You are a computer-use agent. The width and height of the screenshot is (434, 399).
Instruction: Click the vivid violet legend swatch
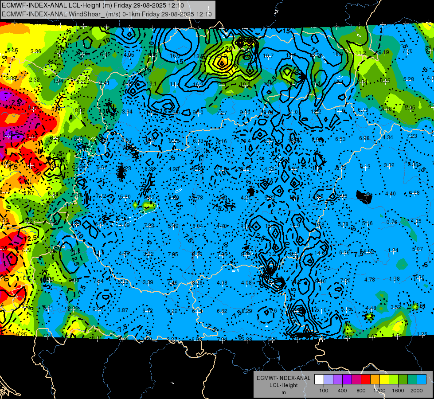tap(347, 379)
